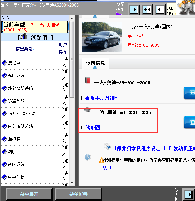Enter the 后视镜 category via [进入]

pos(65,139)
